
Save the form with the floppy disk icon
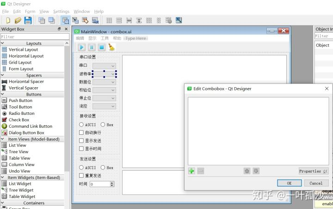coord(28,20)
